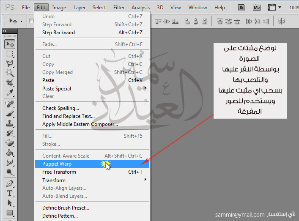299x221 pixels.
Task: Open the Filter menu
Action: [119, 8]
